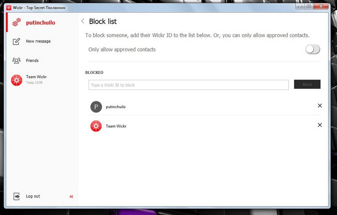Select blocked user putinchuilo name

(x=115, y=107)
